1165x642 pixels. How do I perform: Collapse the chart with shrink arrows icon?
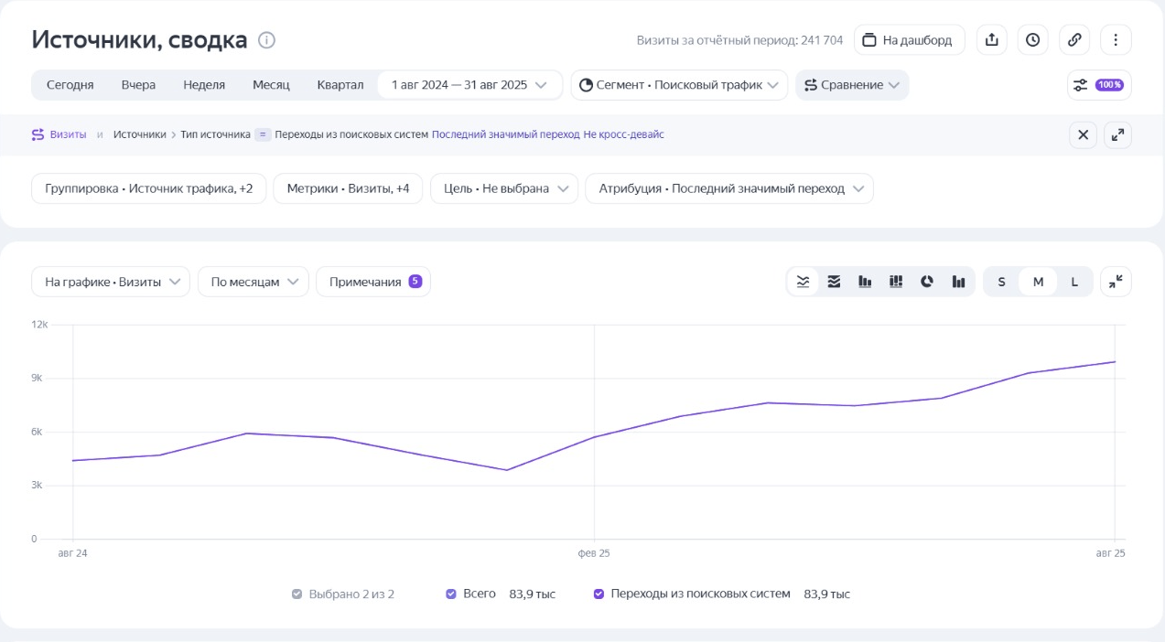pyautogui.click(x=1116, y=282)
